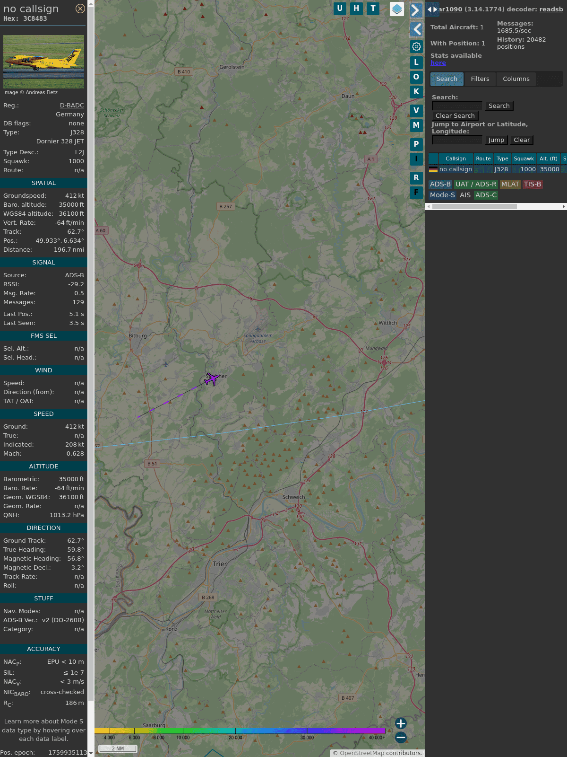Zoom in with the plus button
This screenshot has width=567, height=757.
click(x=401, y=723)
